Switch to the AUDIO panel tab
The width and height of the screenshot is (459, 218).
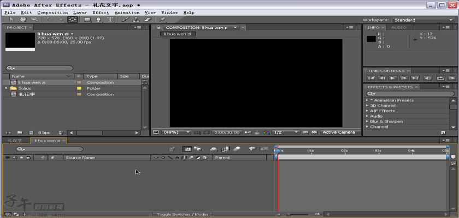pos(399,27)
